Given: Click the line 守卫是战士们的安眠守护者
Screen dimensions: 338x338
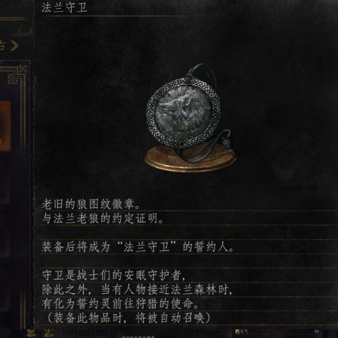Looking at the screenshot, I should (x=113, y=275).
